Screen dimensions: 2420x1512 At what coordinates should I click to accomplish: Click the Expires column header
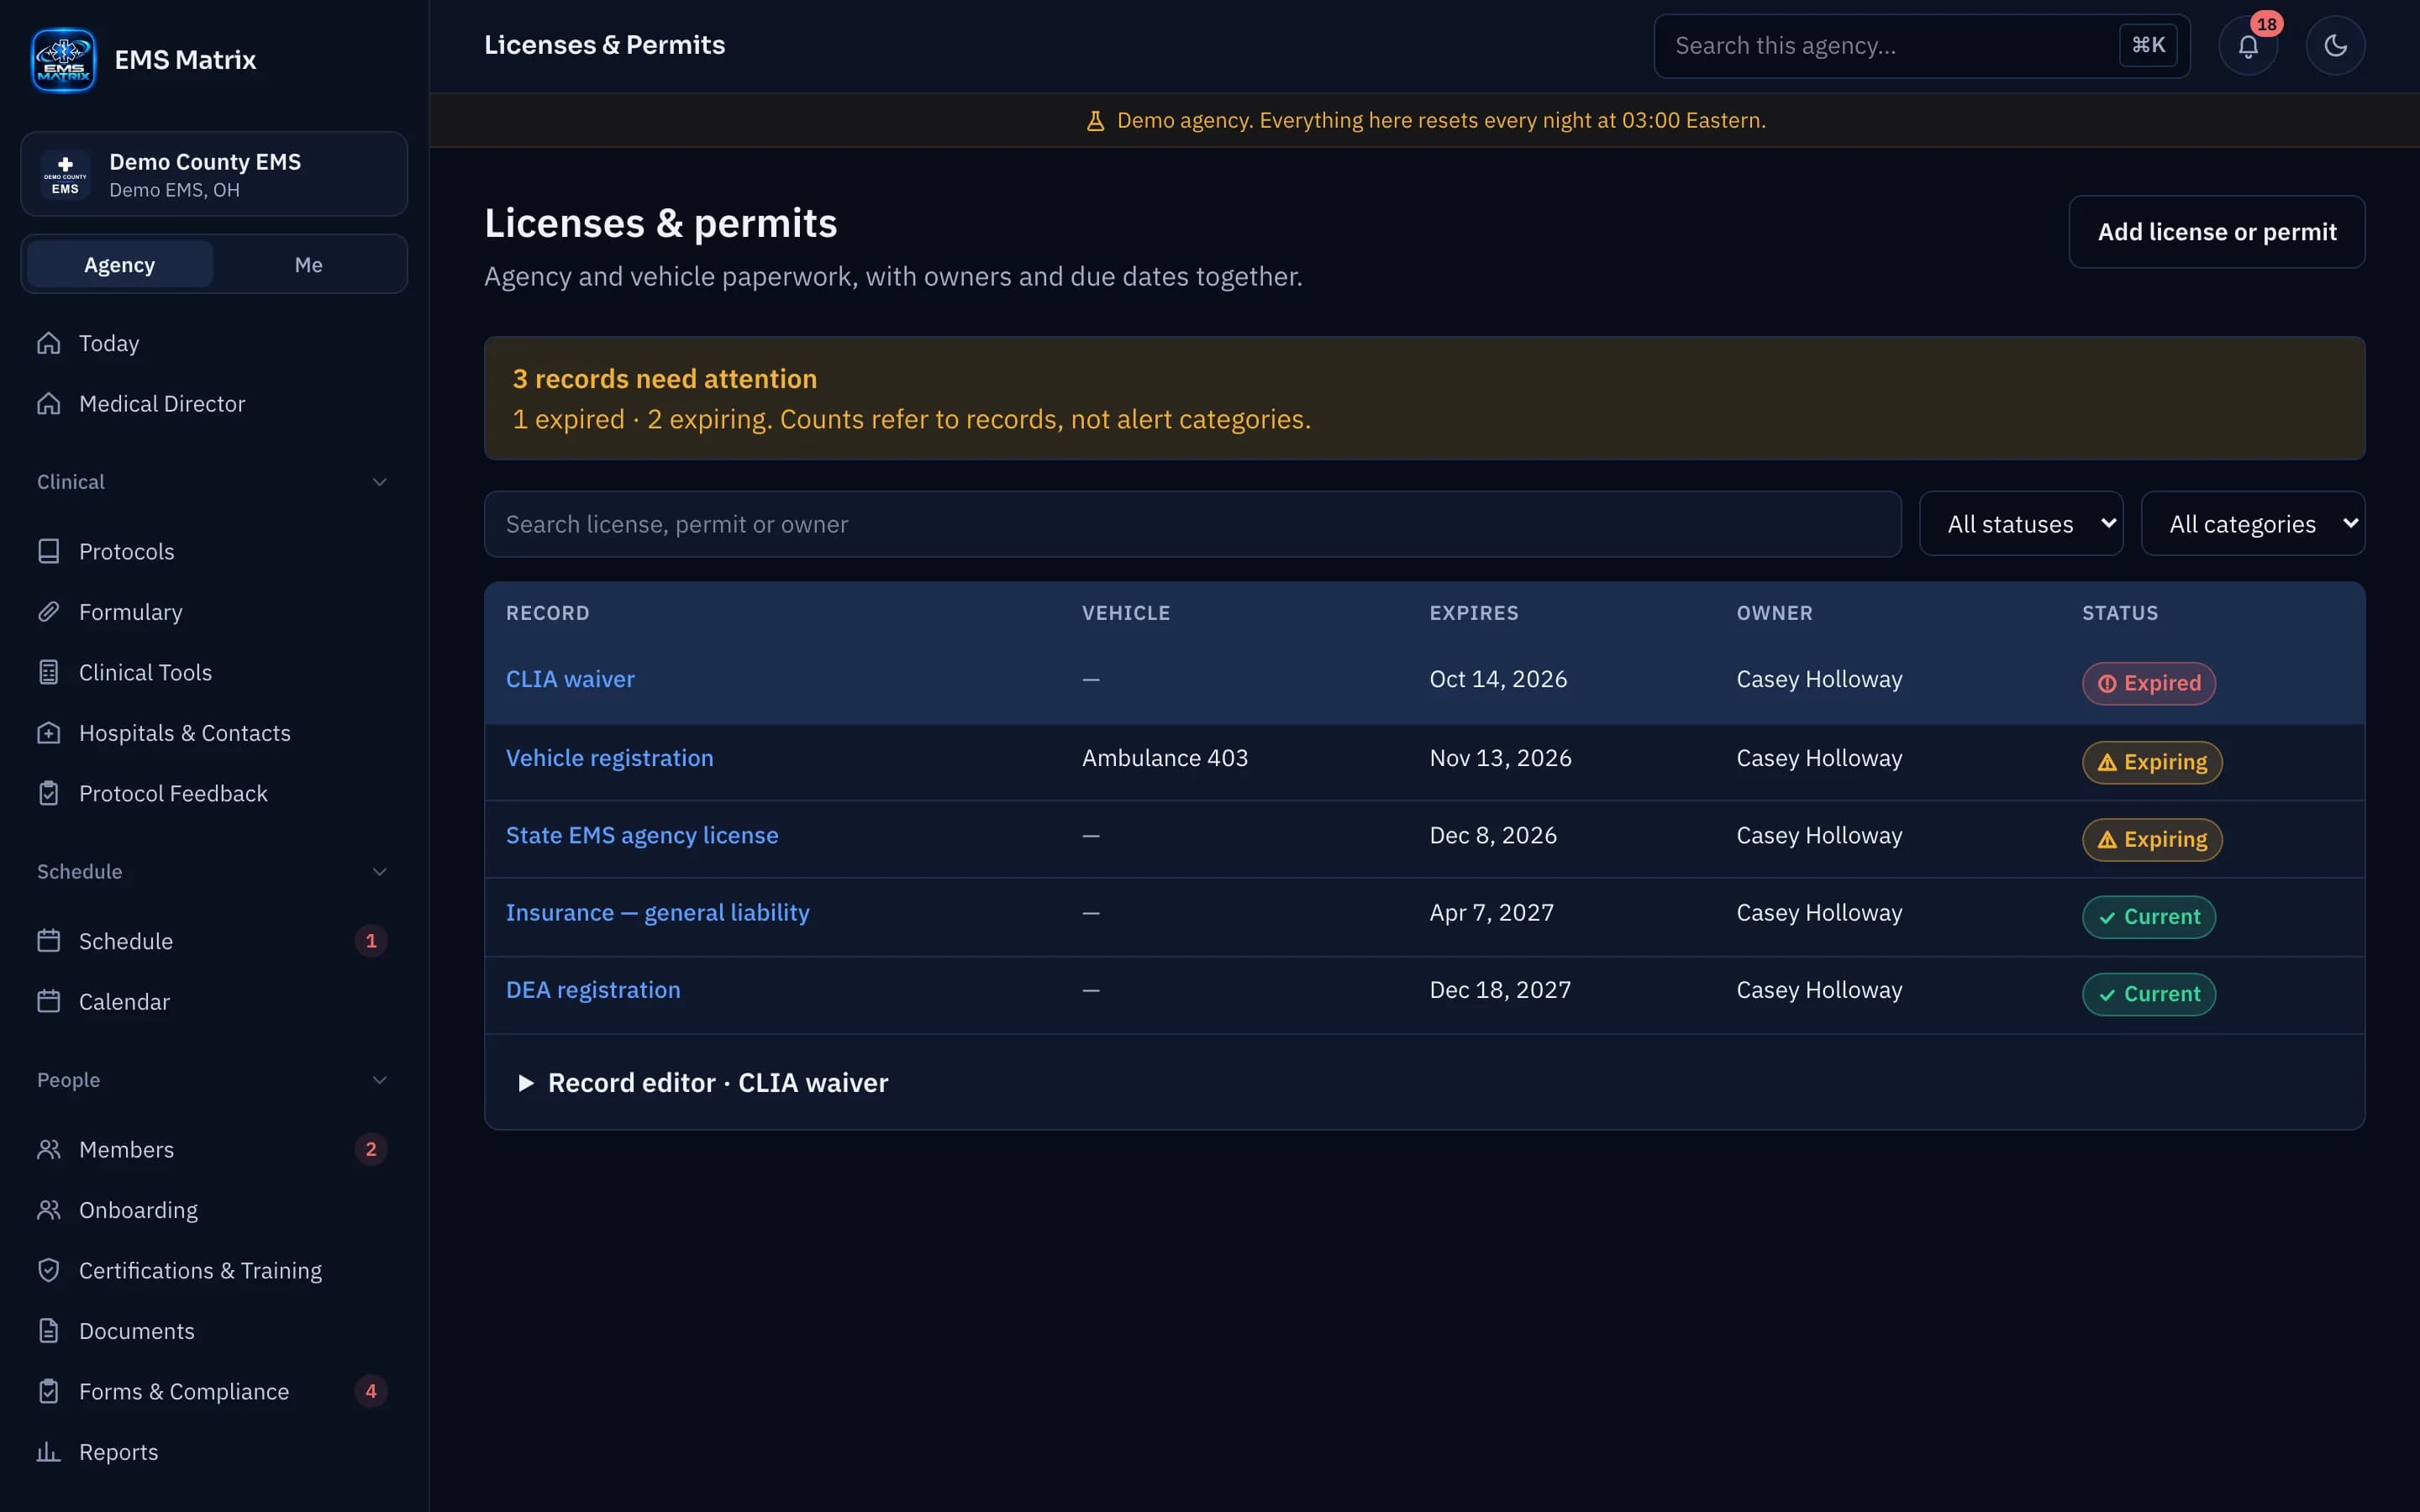point(1473,613)
